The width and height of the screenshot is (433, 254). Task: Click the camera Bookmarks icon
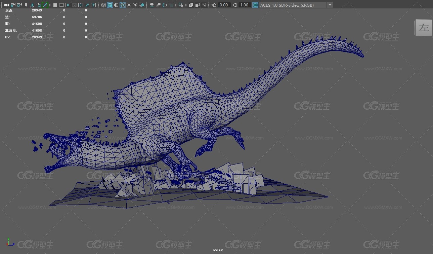[x=26, y=5]
